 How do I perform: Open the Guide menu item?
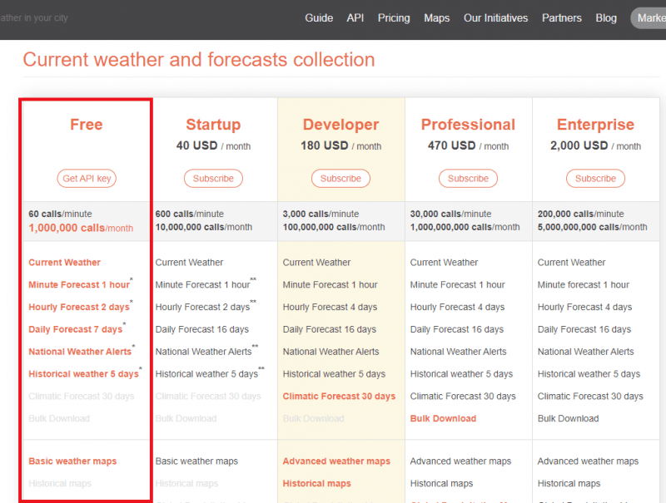319,18
